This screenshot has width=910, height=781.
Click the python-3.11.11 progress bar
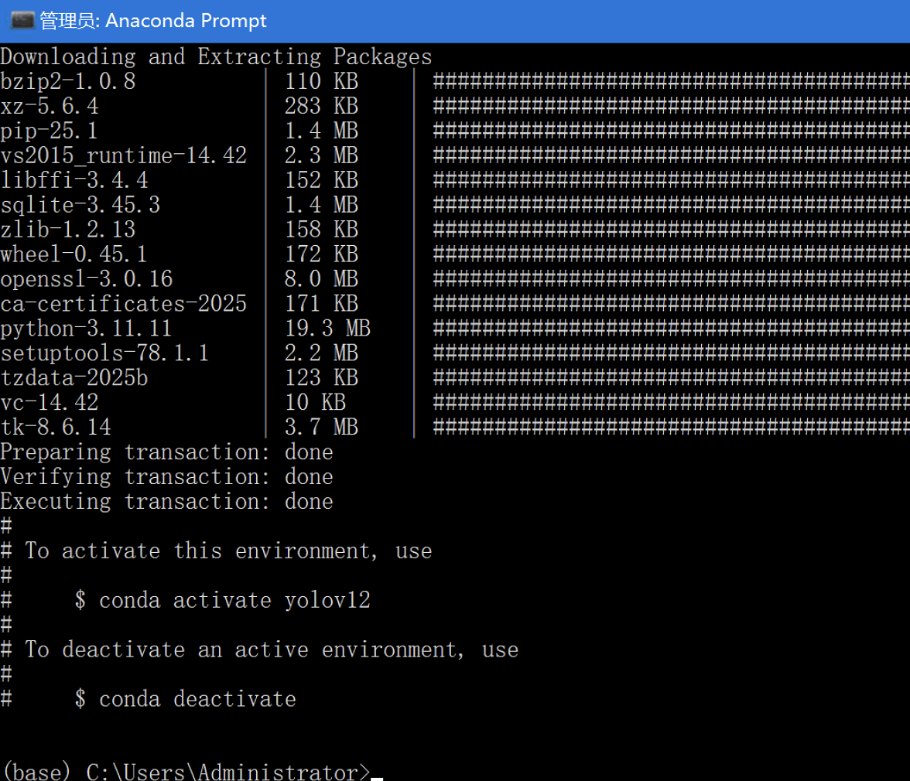click(672, 329)
